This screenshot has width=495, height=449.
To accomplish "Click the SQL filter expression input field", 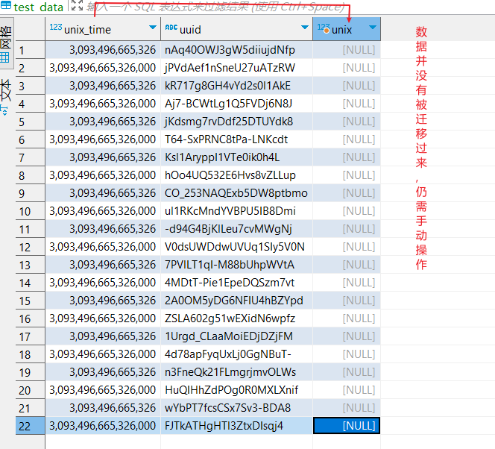I will (x=224, y=7).
